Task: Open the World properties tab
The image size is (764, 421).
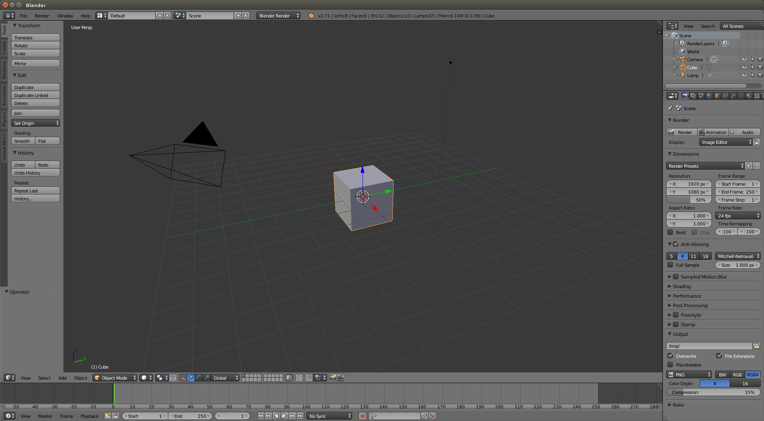Action: (709, 95)
